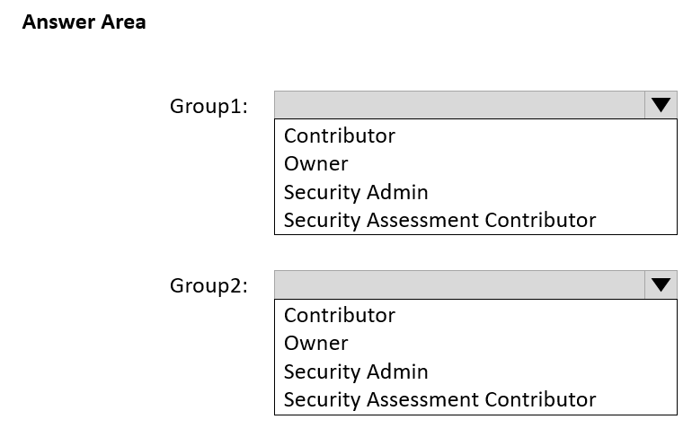
Task: Choose Owner in the Group1 list
Action: pos(316,163)
